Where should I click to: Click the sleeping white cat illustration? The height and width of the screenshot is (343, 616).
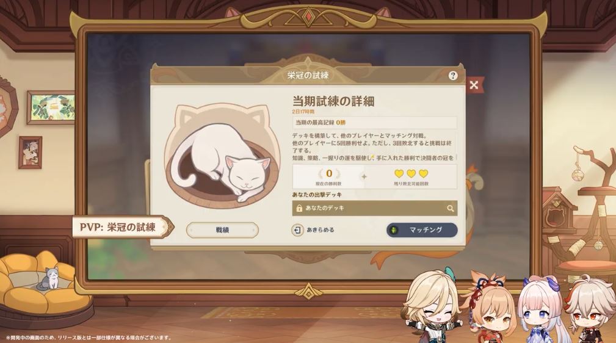click(222, 156)
